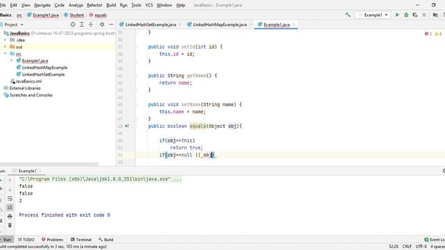Click the CRLF line separator in status bar
The width and height of the screenshot is (445, 250).
[407, 247]
